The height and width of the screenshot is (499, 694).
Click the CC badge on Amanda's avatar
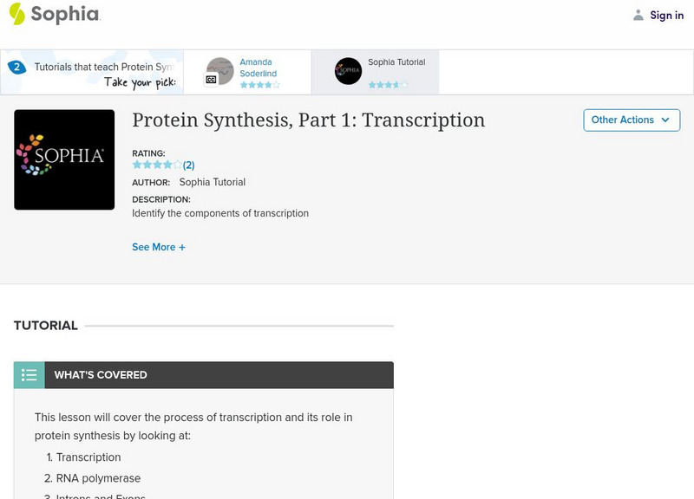[x=211, y=80]
